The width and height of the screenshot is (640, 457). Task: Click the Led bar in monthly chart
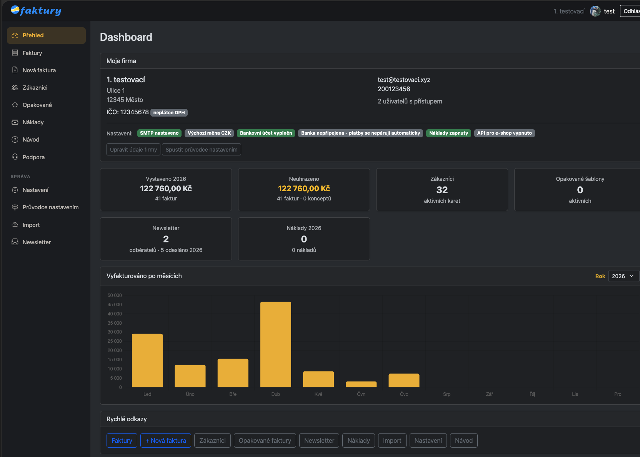pos(147,360)
